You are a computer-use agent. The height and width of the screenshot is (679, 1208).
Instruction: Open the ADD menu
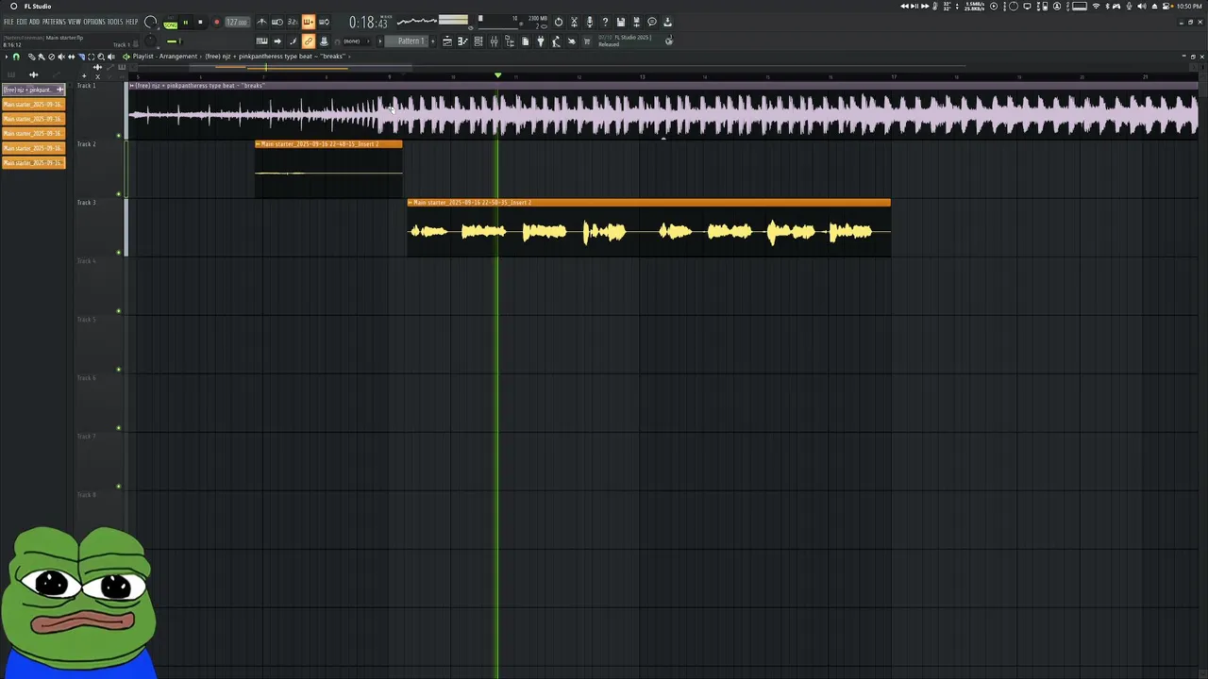[x=34, y=22]
